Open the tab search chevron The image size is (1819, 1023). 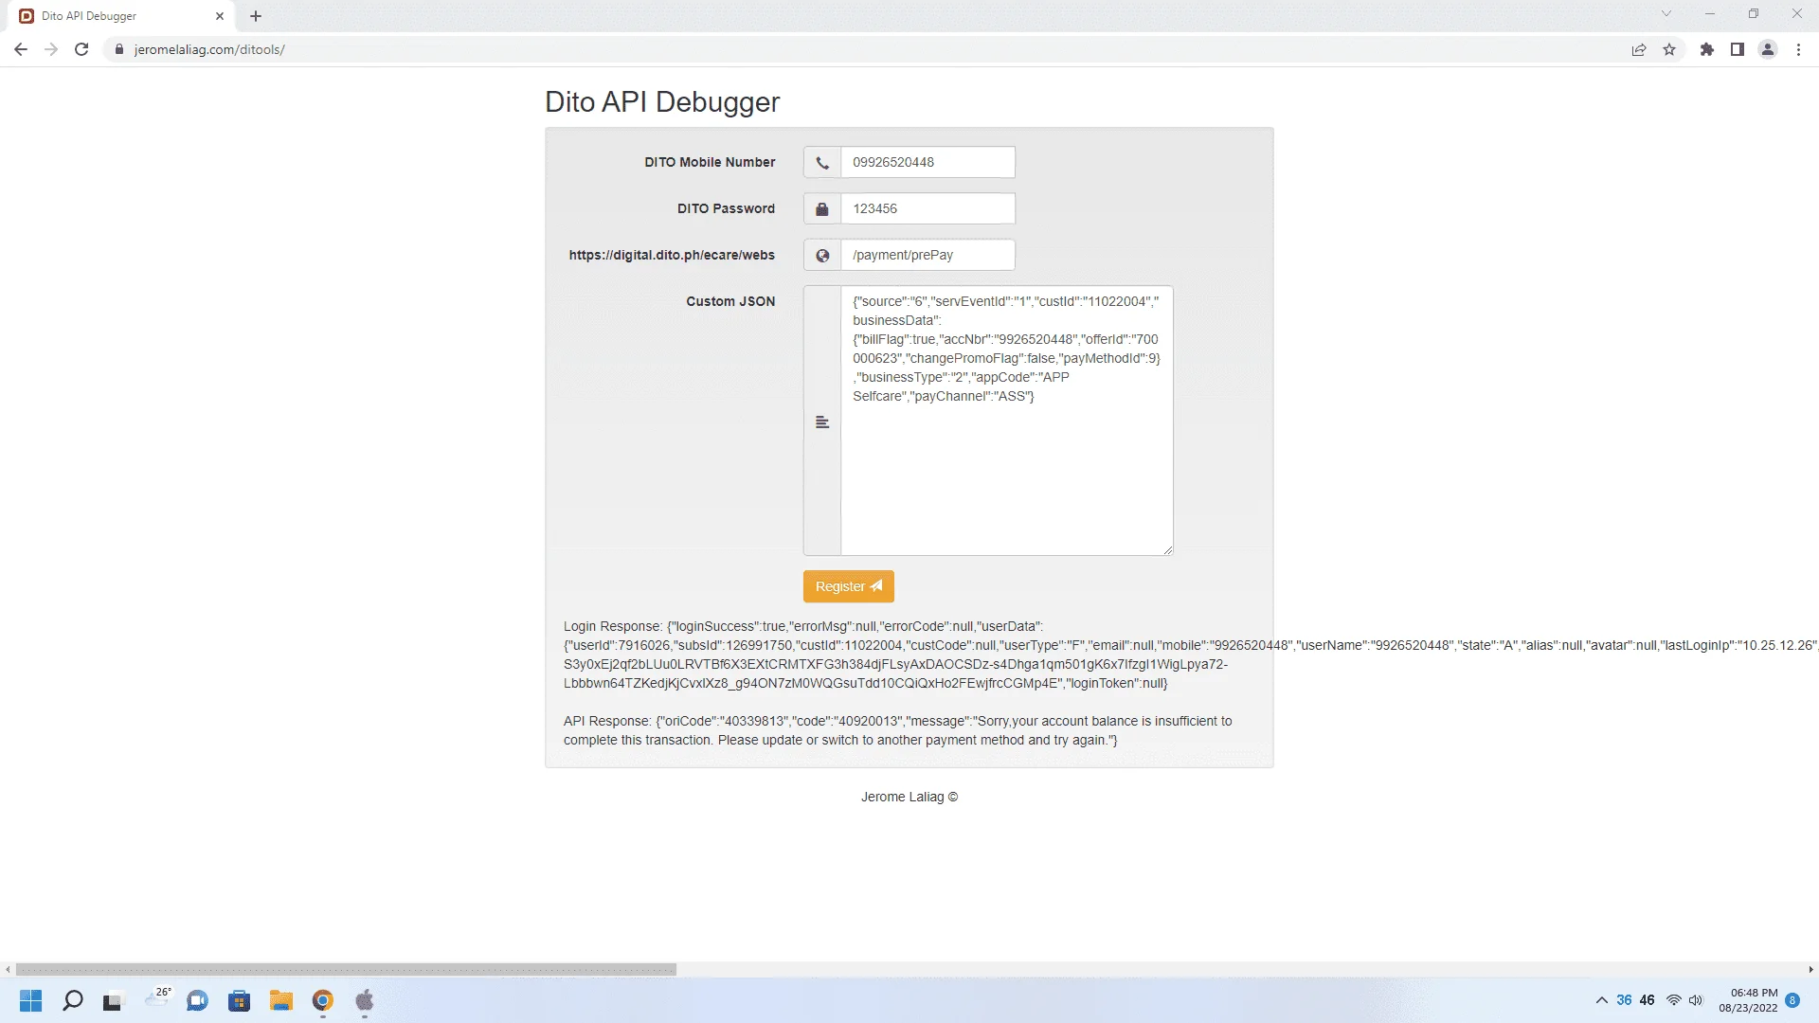[x=1666, y=13]
